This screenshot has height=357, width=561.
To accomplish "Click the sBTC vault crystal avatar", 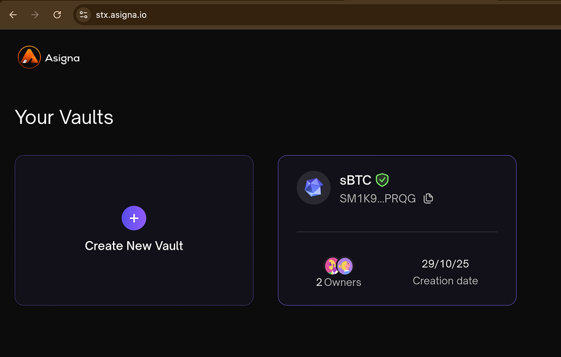I will tap(313, 188).
